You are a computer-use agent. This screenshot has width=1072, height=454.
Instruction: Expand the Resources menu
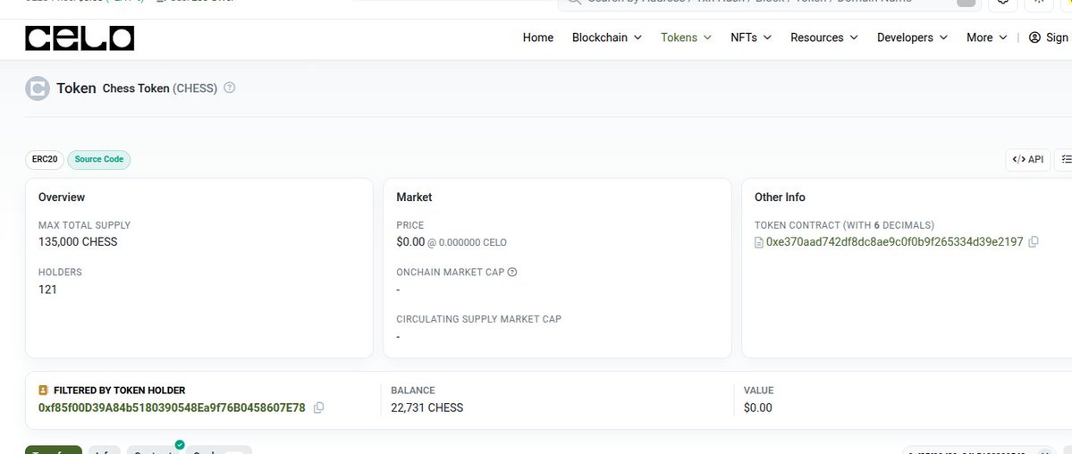(823, 38)
